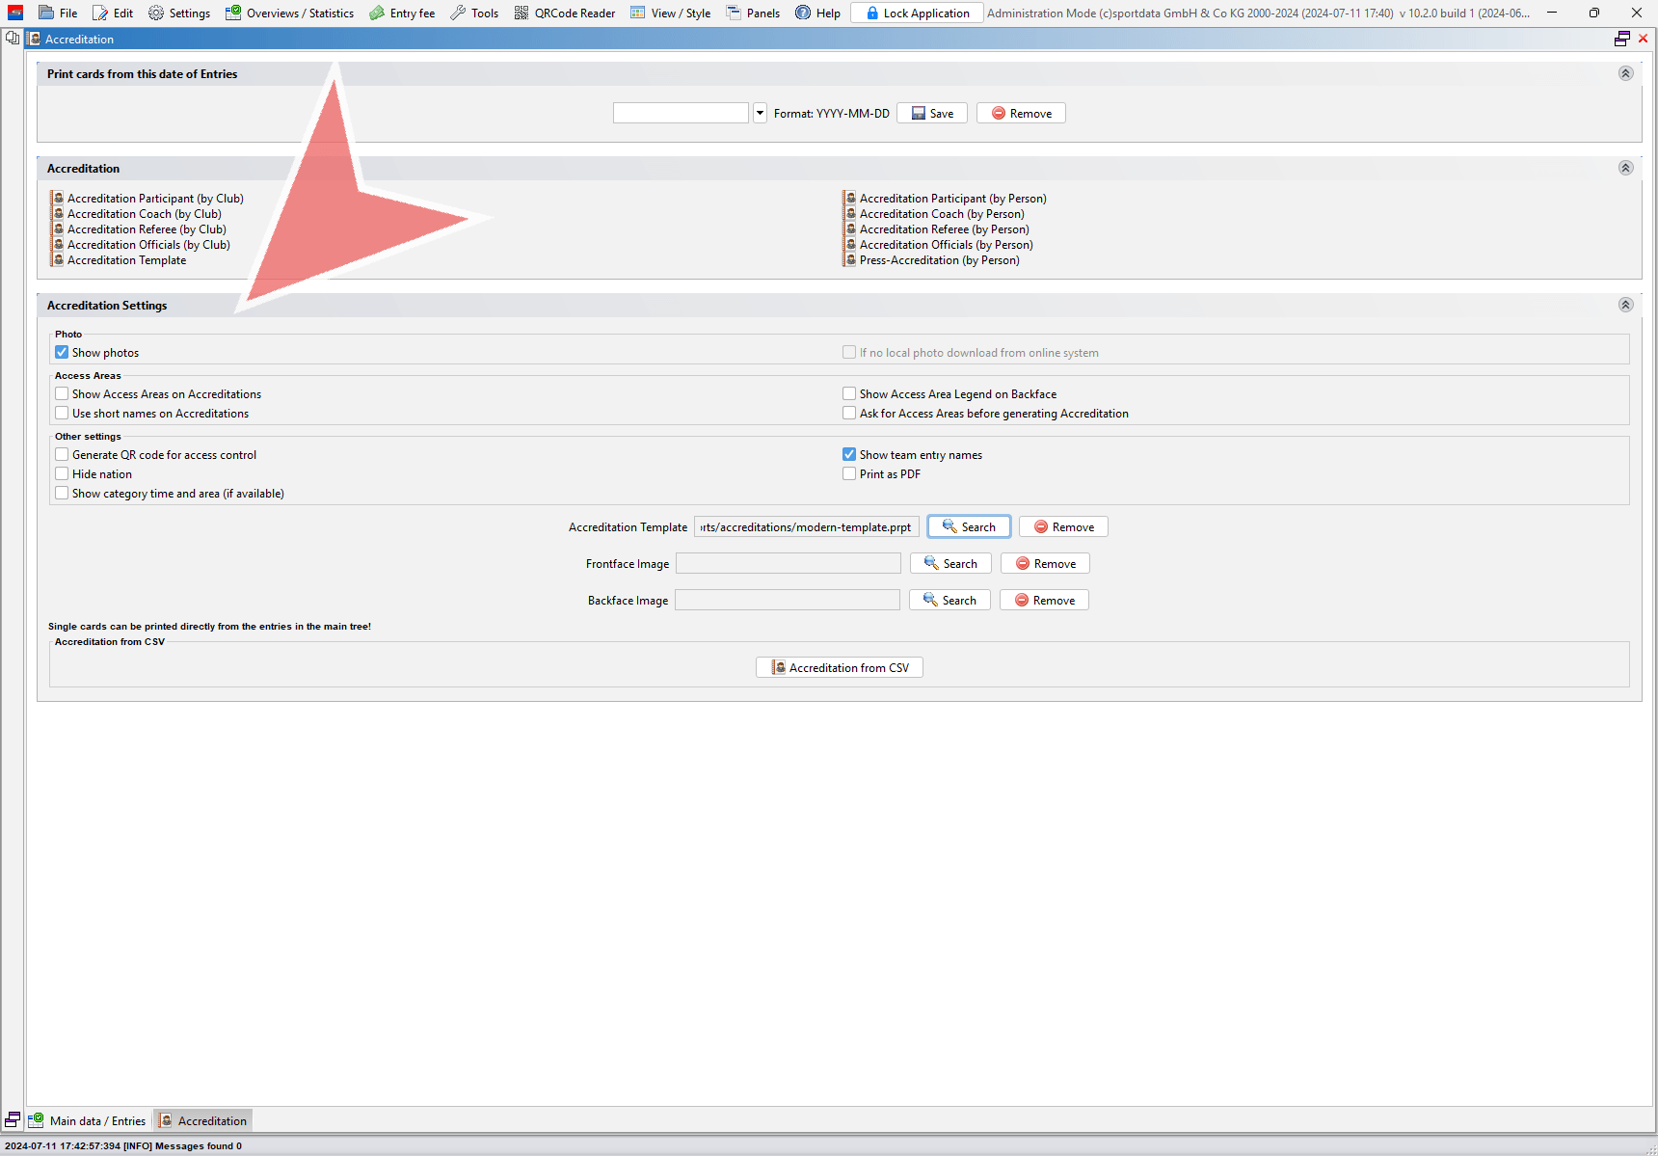1658x1157 pixels.
Task: Click the Tools wrench icon
Action: coord(458,13)
